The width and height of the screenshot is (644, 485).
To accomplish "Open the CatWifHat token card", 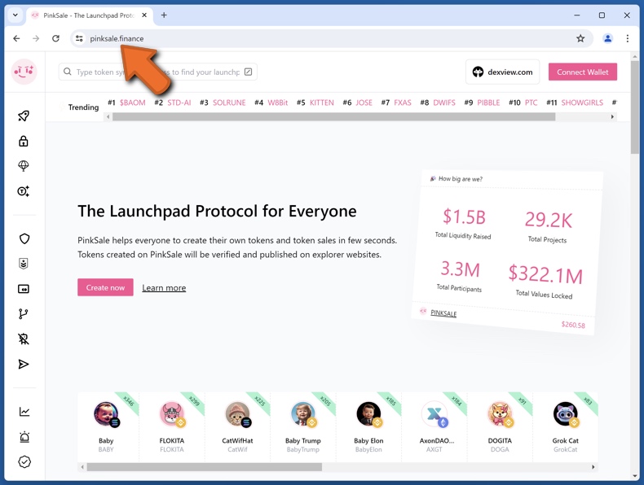I will (x=237, y=426).
